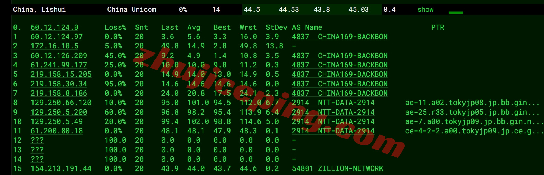Image resolution: width=544 pixels, height=175 pixels.
Task: Open IP link 60.12.124.97
Action: (x=57, y=37)
